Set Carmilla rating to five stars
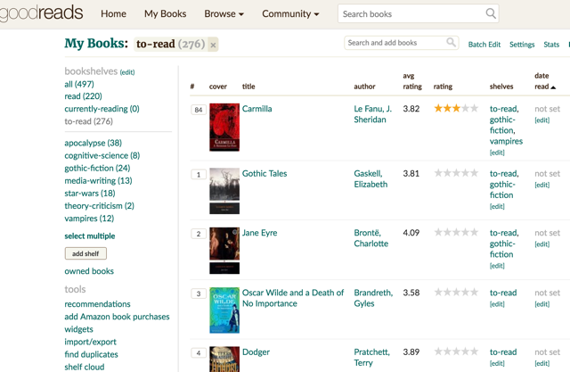This screenshot has height=372, width=570. click(x=474, y=108)
